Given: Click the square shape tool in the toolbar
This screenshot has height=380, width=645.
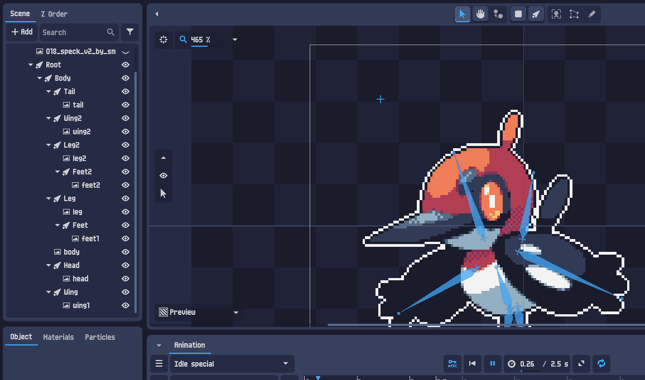Looking at the screenshot, I should 518,14.
